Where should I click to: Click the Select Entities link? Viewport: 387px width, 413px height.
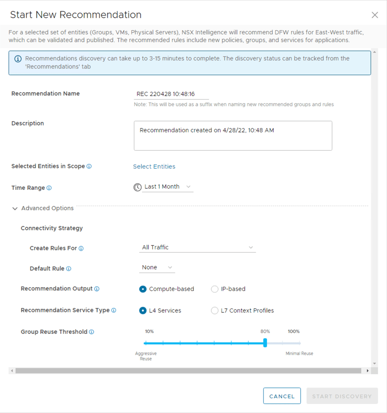tap(154, 166)
